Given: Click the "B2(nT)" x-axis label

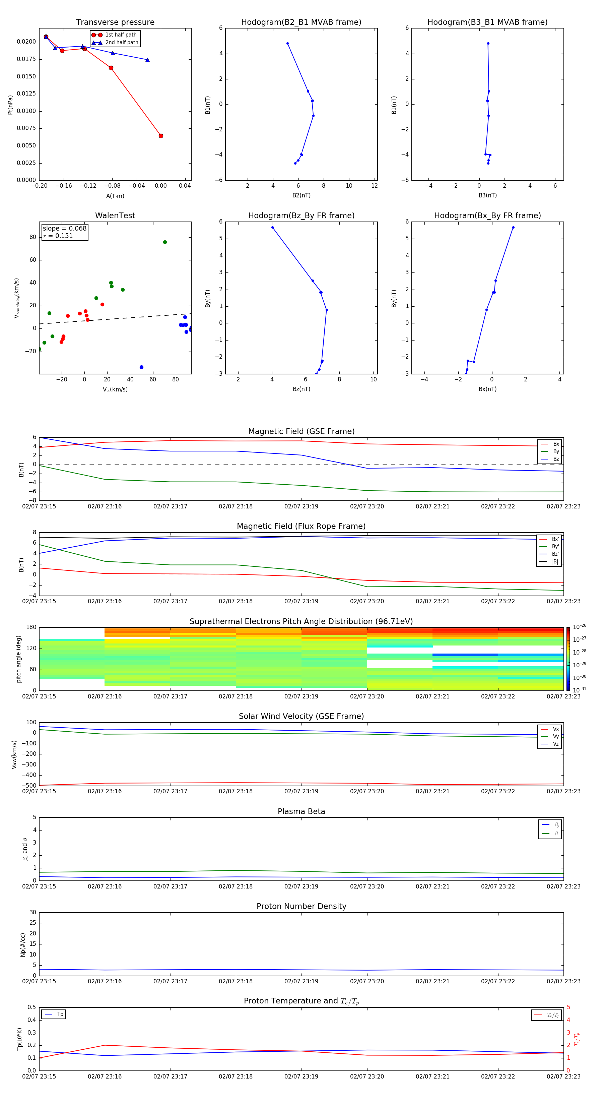Looking at the screenshot, I should 301,195.
